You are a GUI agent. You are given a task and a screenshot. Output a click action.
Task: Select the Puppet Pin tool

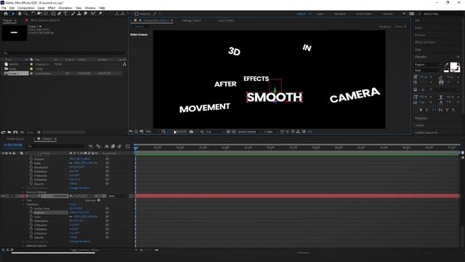[x=100, y=14]
